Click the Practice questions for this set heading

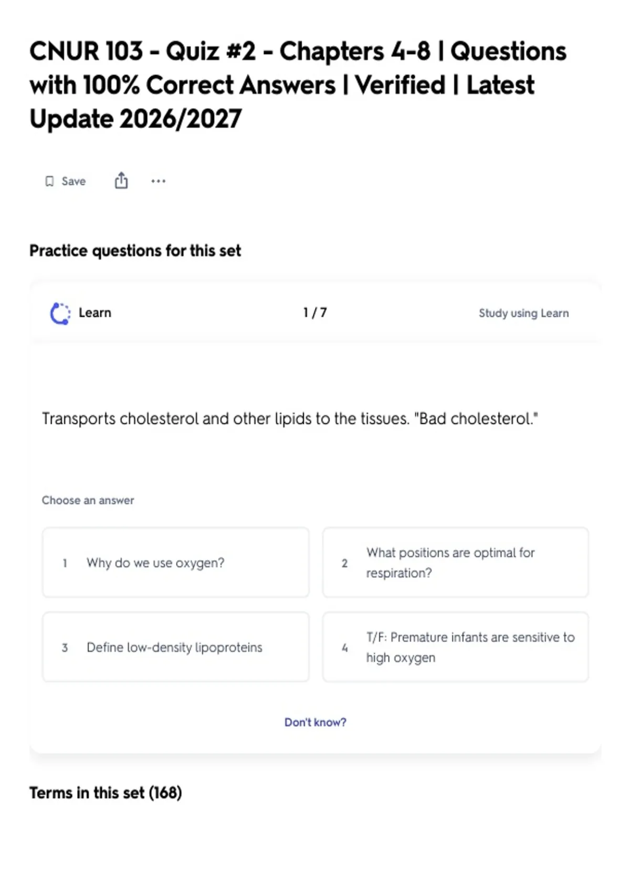pyautogui.click(x=135, y=251)
